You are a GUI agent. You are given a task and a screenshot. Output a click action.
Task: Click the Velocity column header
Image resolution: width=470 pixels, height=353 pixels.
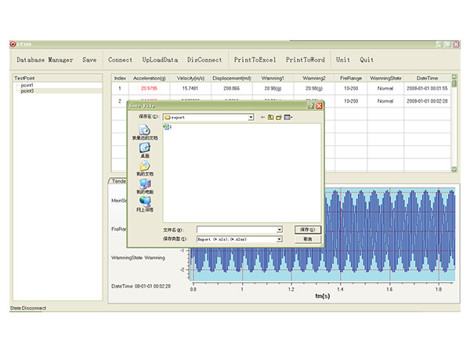[x=190, y=78]
